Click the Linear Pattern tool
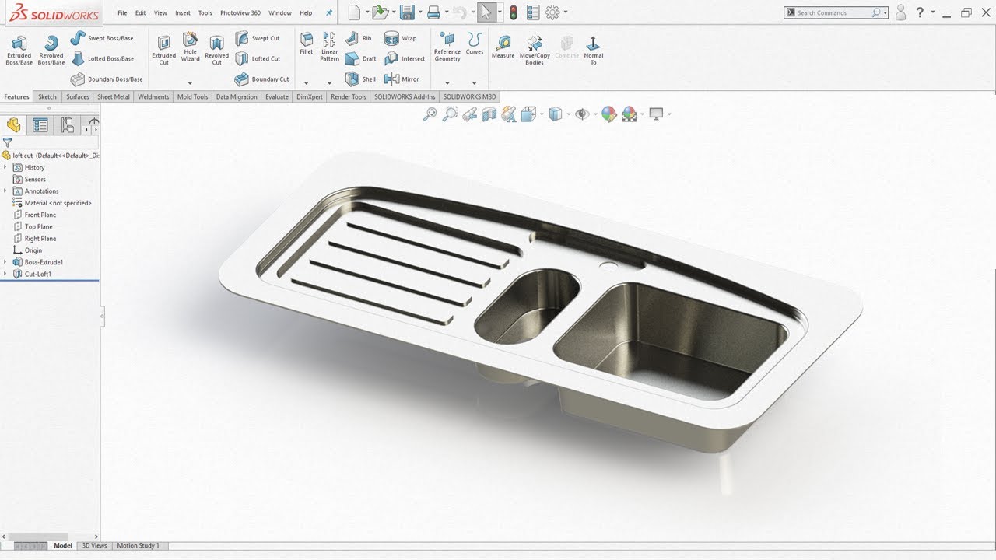The width and height of the screenshot is (996, 560). pyautogui.click(x=330, y=47)
